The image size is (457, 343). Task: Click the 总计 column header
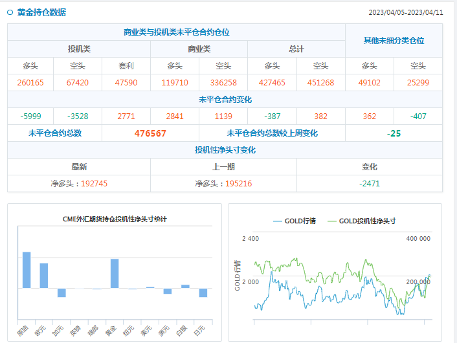[x=296, y=49]
